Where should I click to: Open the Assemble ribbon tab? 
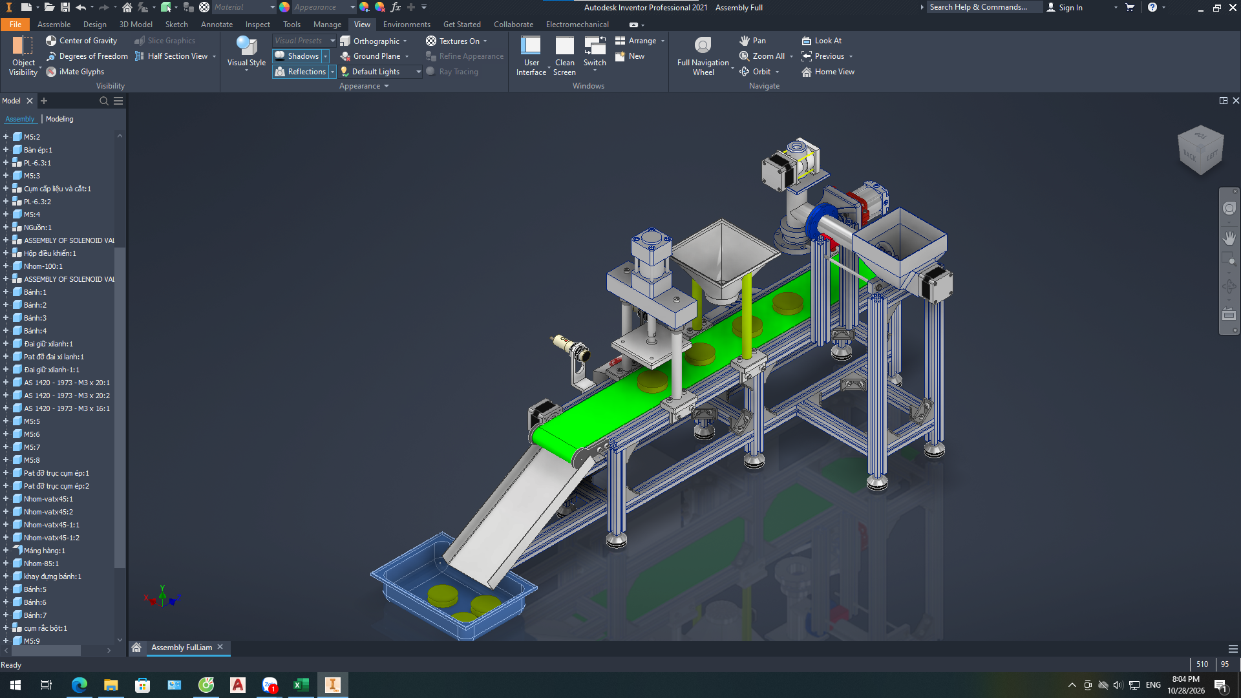pyautogui.click(x=54, y=25)
